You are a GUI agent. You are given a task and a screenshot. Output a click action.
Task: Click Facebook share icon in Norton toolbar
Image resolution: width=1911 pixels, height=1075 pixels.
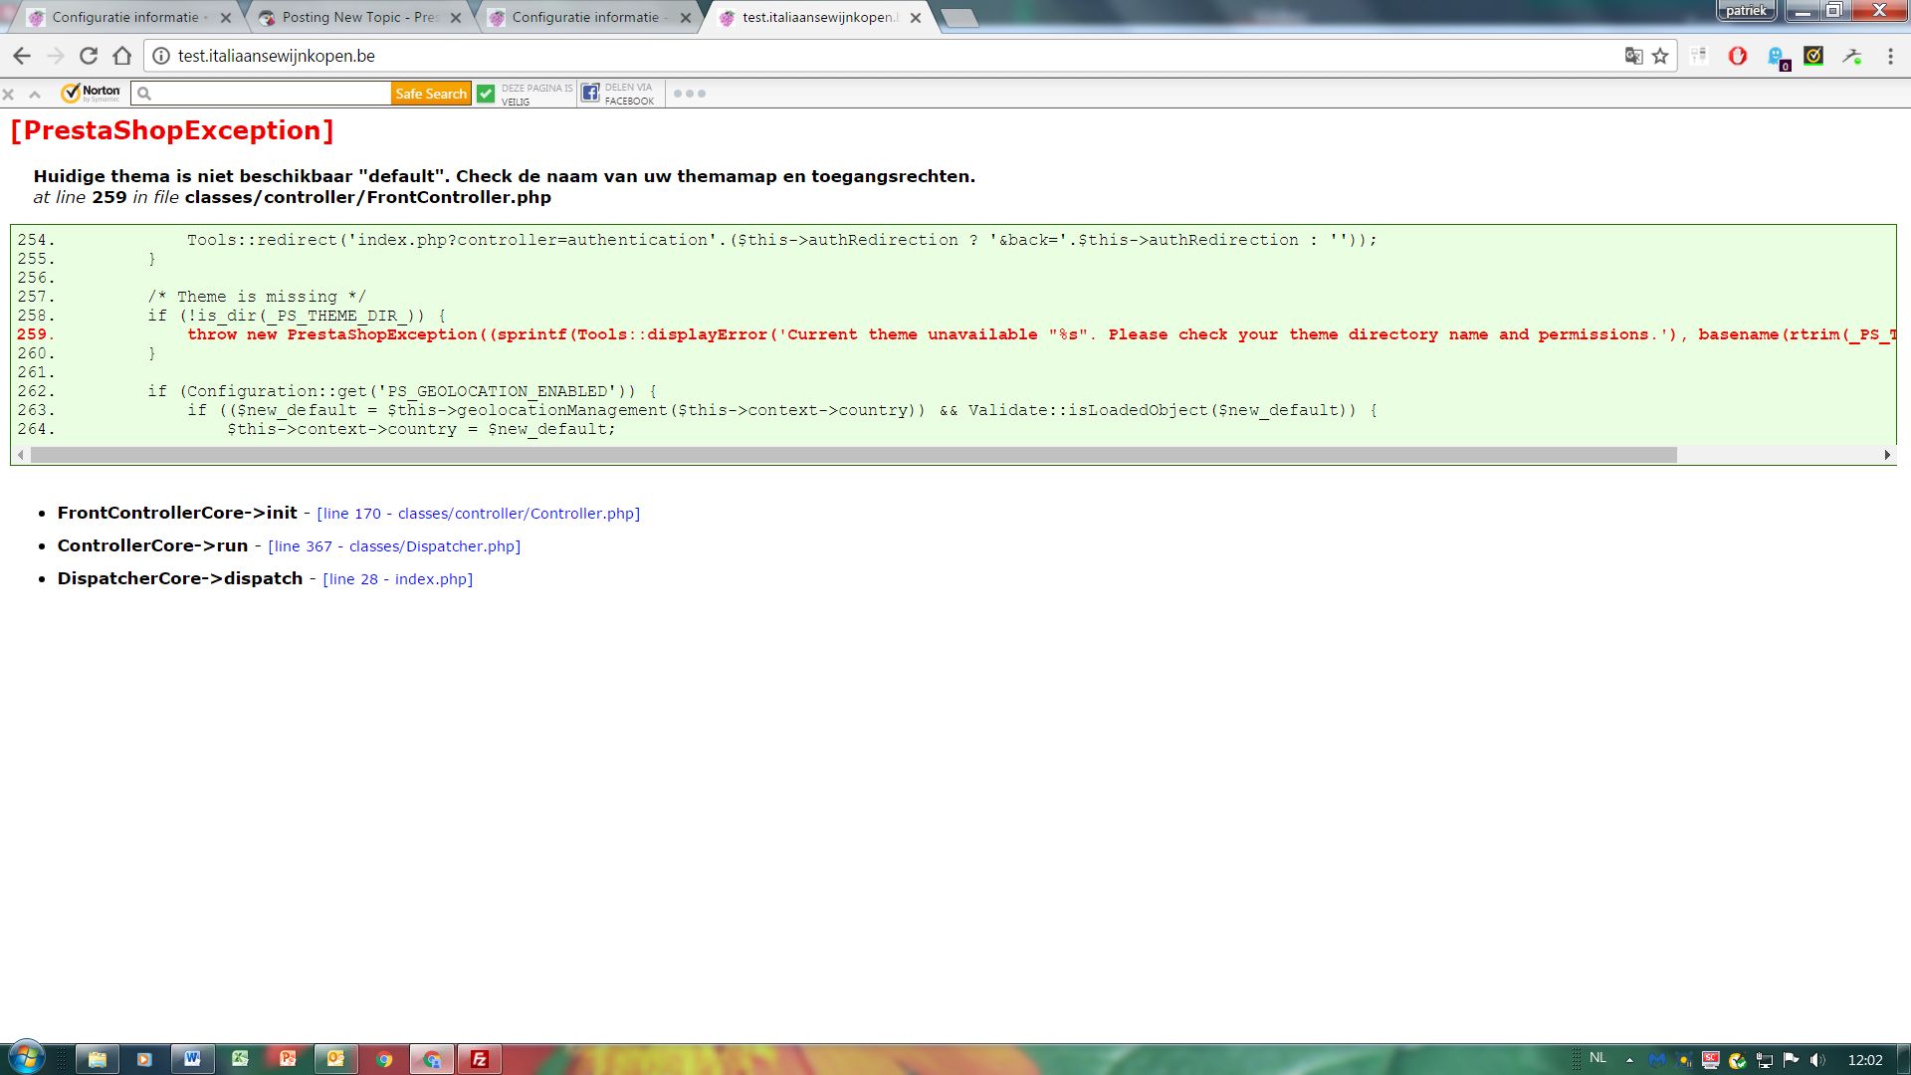pyautogui.click(x=590, y=94)
